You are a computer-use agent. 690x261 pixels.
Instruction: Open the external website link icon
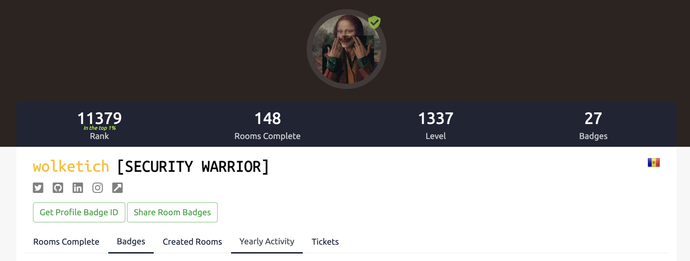coord(117,188)
